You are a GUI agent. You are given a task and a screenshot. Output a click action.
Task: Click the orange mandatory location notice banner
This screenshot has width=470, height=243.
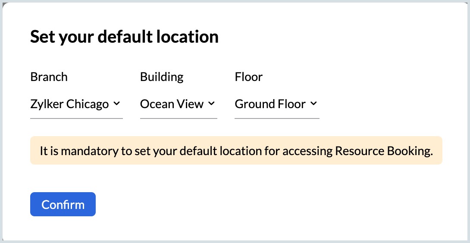pyautogui.click(x=236, y=151)
